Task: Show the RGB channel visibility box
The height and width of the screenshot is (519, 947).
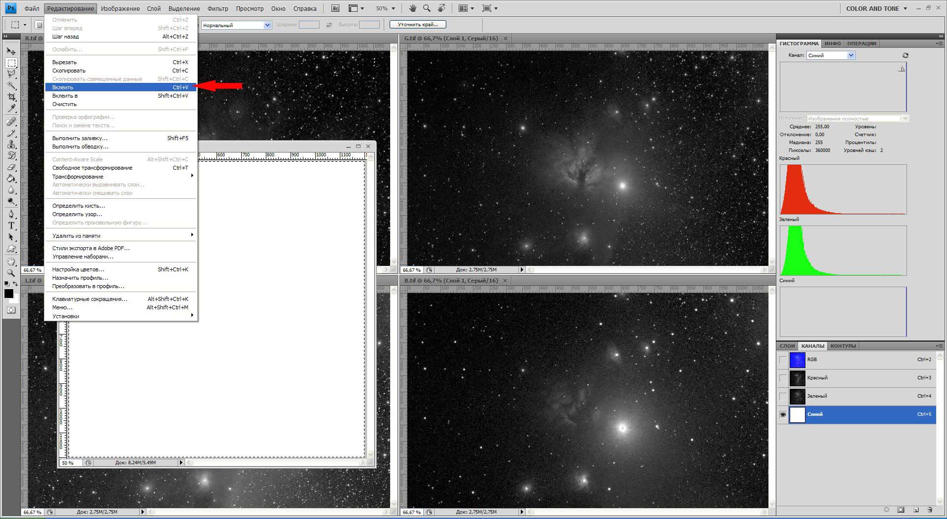Action: (x=783, y=360)
